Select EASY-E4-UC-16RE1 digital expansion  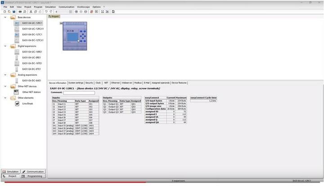point(32,52)
